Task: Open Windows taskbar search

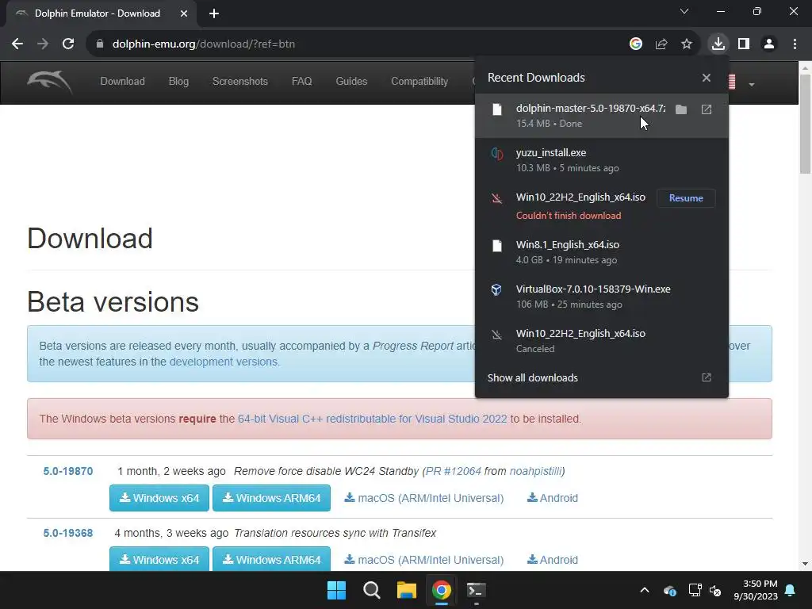Action: [371, 590]
